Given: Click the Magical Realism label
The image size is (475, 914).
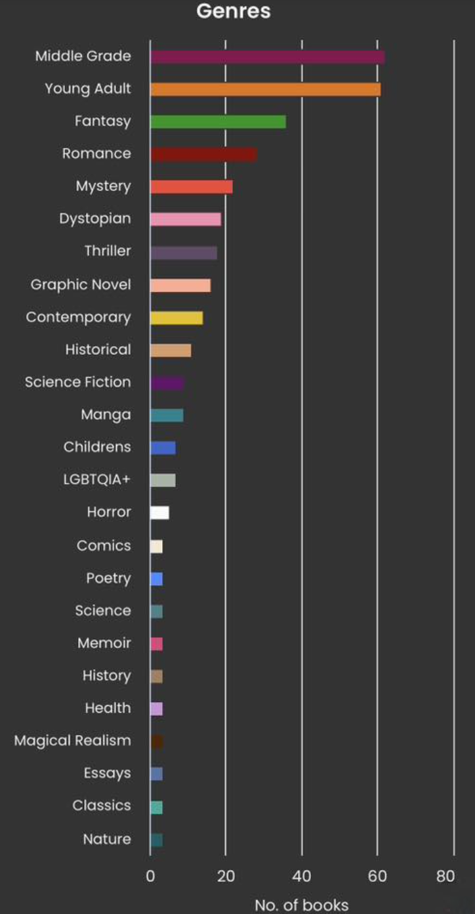Looking at the screenshot, I should (x=72, y=741).
